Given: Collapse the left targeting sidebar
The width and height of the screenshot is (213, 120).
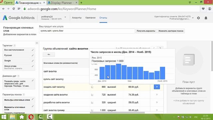Looking at the screenshot, I should pyautogui.click(x=37, y=43).
